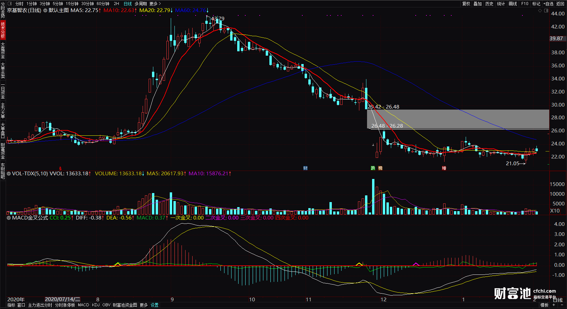Add stock with +自选 button
The image size is (567, 309).
549,4
